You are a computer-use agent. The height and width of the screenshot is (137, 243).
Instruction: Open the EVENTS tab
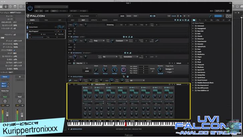(x=105, y=20)
